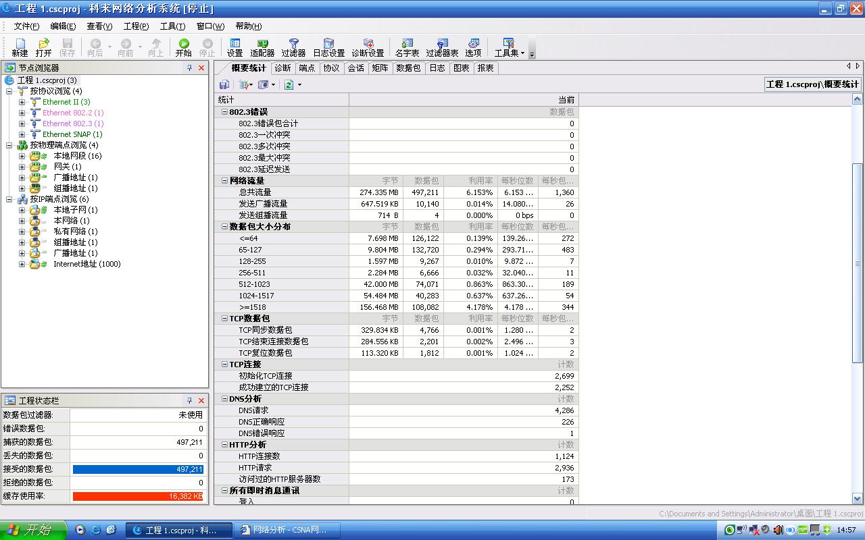Click the statistics list vertical scrollbar thumb
Image resolution: width=865 pixels, height=540 pixels.
[858, 263]
